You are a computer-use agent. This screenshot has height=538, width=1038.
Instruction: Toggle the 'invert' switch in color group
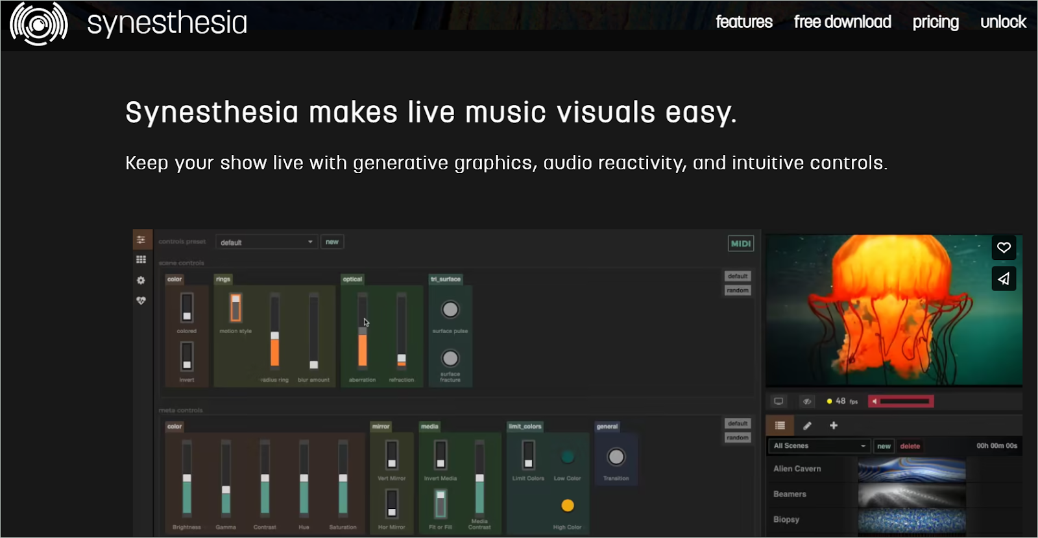(x=187, y=357)
